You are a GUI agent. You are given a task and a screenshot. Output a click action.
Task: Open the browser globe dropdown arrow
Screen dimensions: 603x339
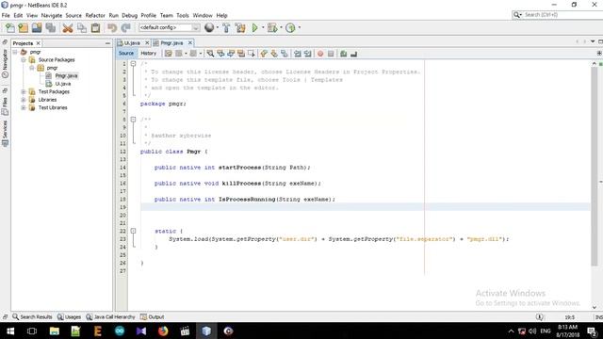(218, 27)
